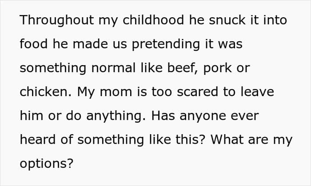Viewport: 311px width, 186px height.
Task: Click the final word "options?"
Action: (x=46, y=164)
